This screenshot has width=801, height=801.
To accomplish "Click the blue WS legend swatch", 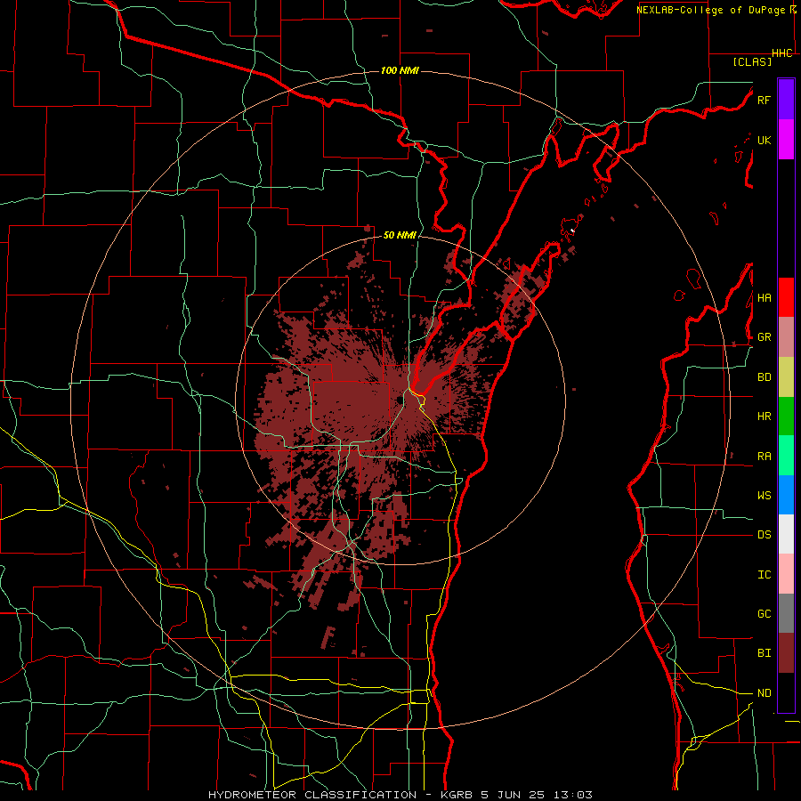I will click(786, 495).
